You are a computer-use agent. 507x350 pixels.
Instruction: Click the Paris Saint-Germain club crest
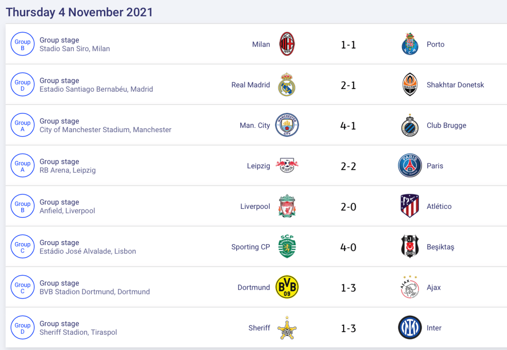pos(410,166)
